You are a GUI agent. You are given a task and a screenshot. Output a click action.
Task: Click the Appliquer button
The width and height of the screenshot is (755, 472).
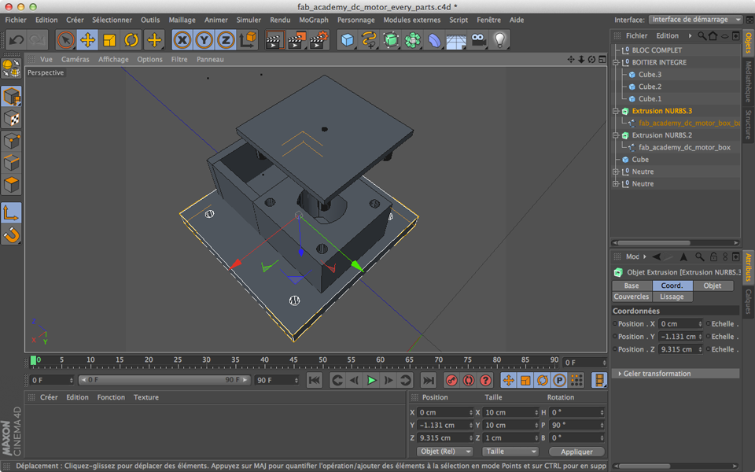coord(577,452)
